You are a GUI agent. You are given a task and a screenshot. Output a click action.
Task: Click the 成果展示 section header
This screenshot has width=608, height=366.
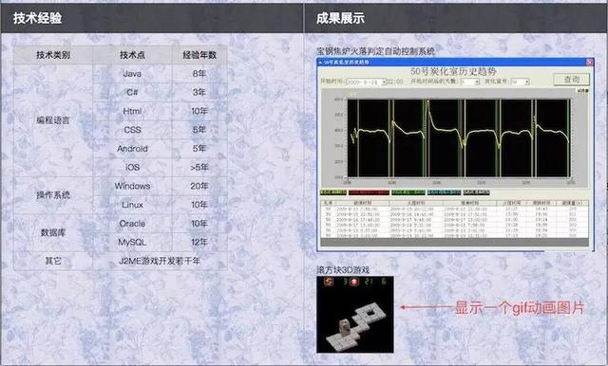click(340, 18)
